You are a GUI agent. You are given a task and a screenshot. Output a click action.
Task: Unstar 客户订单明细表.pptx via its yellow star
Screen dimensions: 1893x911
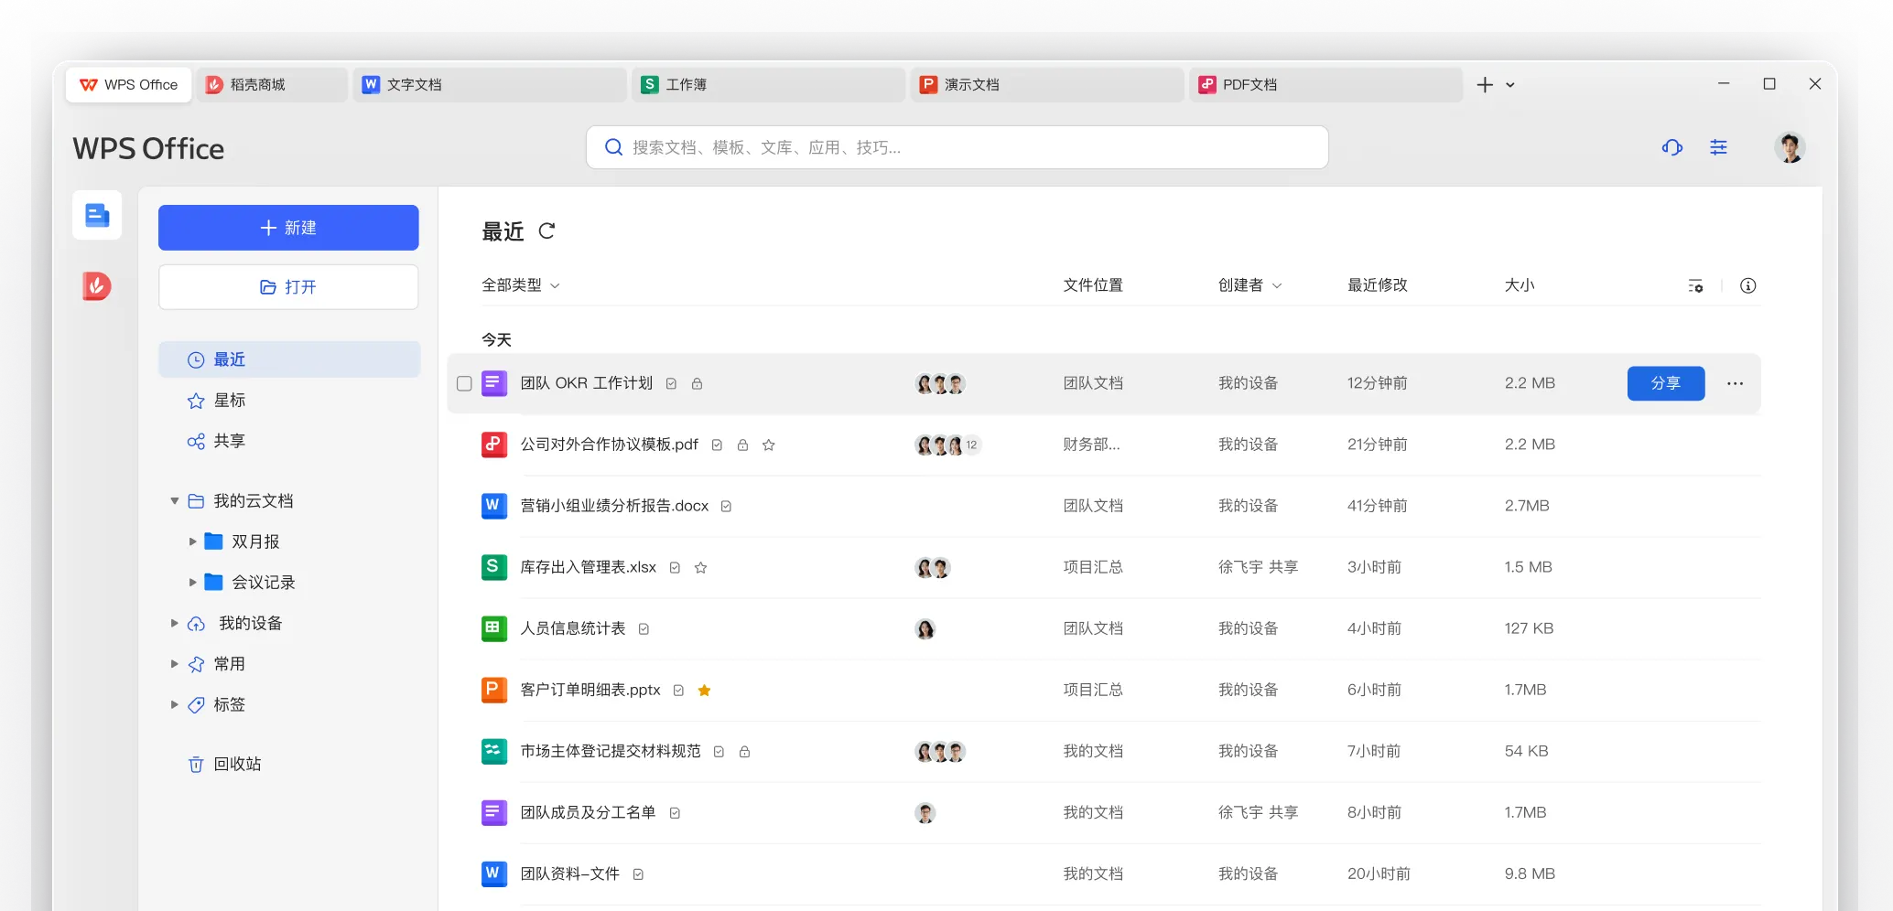[x=704, y=691]
